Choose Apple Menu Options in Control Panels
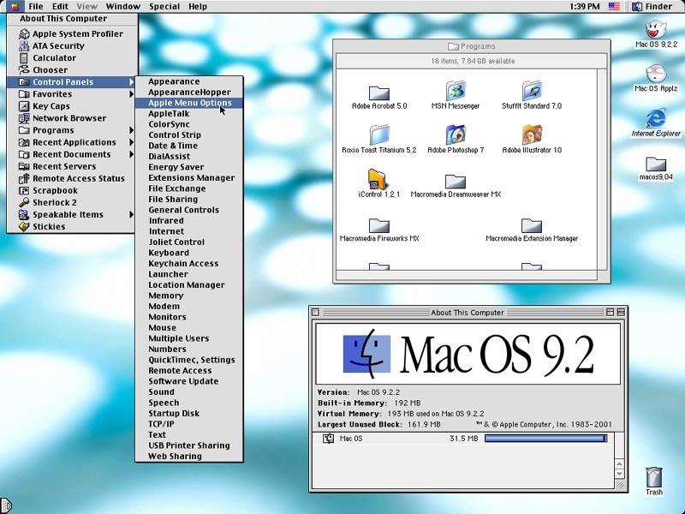The height and width of the screenshot is (514, 685). [189, 103]
